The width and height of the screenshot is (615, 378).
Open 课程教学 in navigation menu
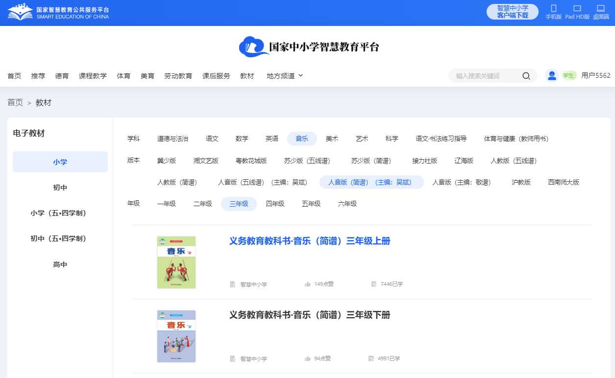pyautogui.click(x=93, y=76)
